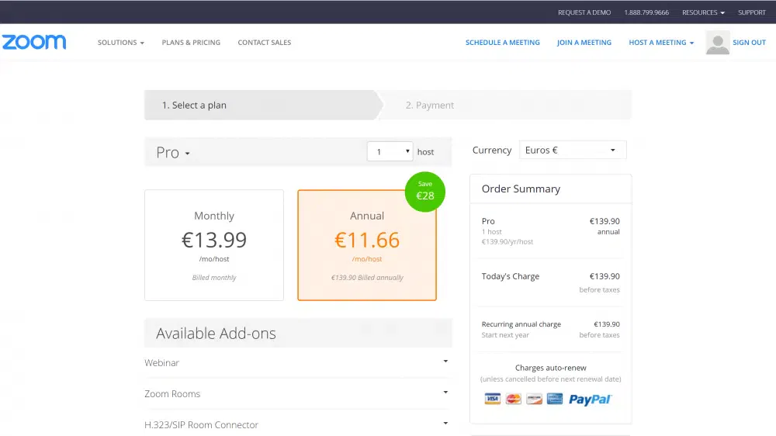Click the green Save €28 badge

(424, 192)
